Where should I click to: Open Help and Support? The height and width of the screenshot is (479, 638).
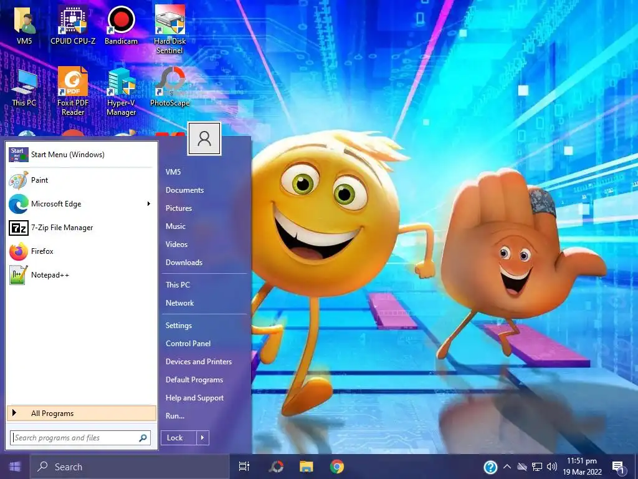tap(194, 398)
